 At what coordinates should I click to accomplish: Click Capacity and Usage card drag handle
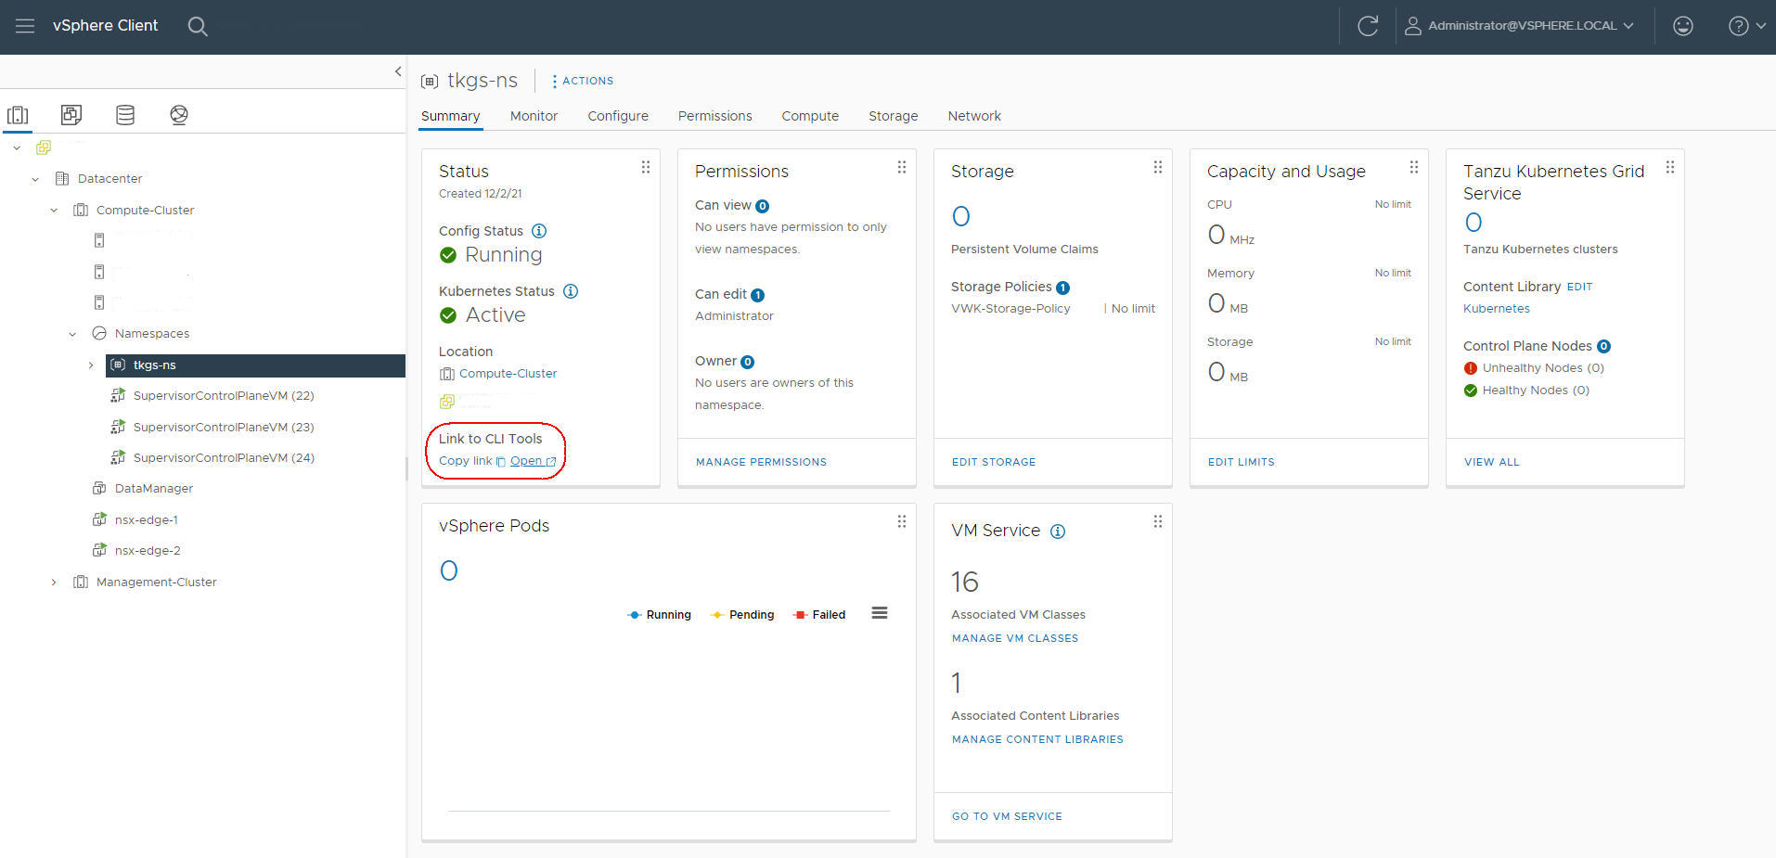(1414, 168)
